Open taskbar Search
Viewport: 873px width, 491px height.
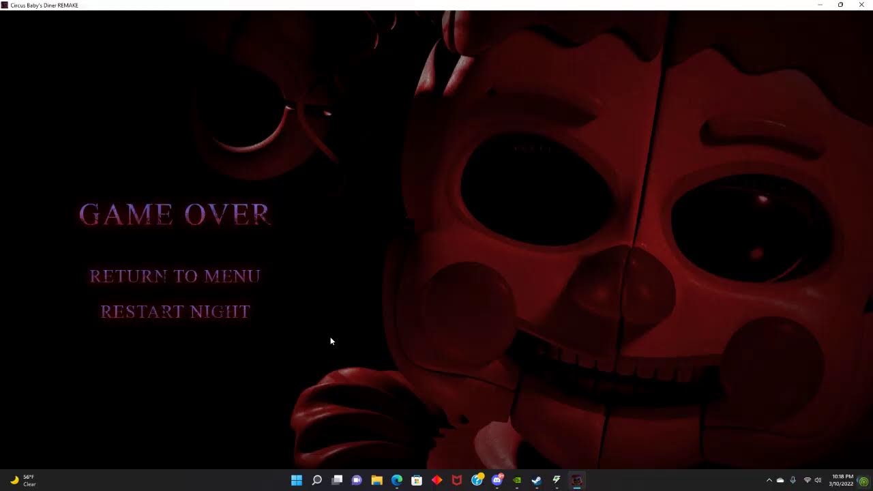(316, 480)
